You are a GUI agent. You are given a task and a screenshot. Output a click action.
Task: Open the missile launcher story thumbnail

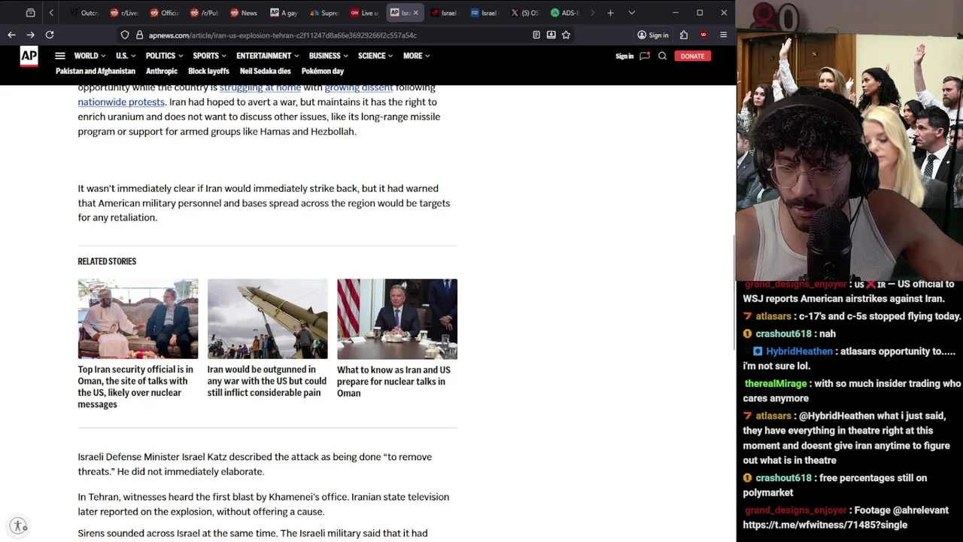[268, 319]
